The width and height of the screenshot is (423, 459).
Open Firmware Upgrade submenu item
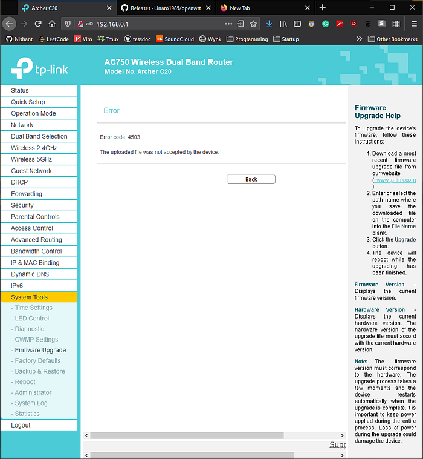pos(40,350)
